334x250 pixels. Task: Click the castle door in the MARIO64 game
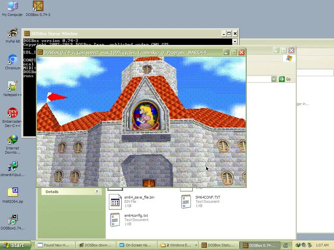149,183
